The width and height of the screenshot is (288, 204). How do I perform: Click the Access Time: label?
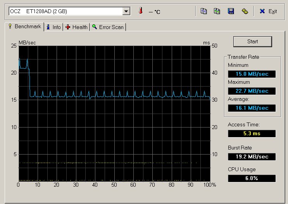pyautogui.click(x=244, y=125)
